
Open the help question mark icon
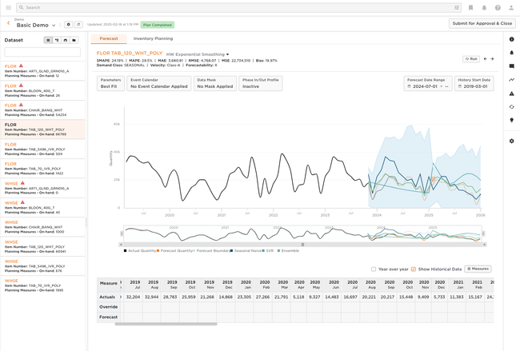click(x=498, y=8)
